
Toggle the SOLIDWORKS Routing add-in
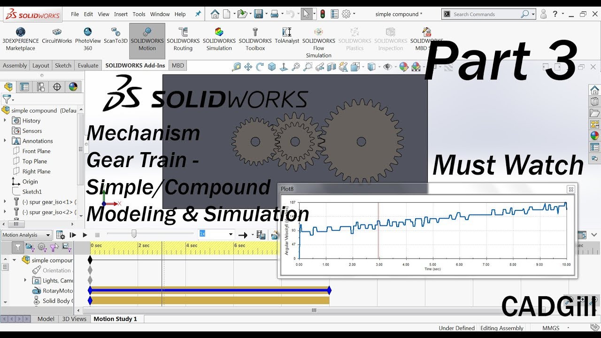(183, 40)
